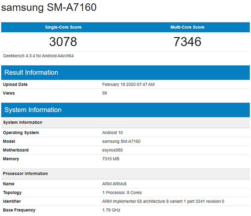The width and height of the screenshot is (251, 216).
Task: Select the Upload Date label
Action: (x=15, y=85)
